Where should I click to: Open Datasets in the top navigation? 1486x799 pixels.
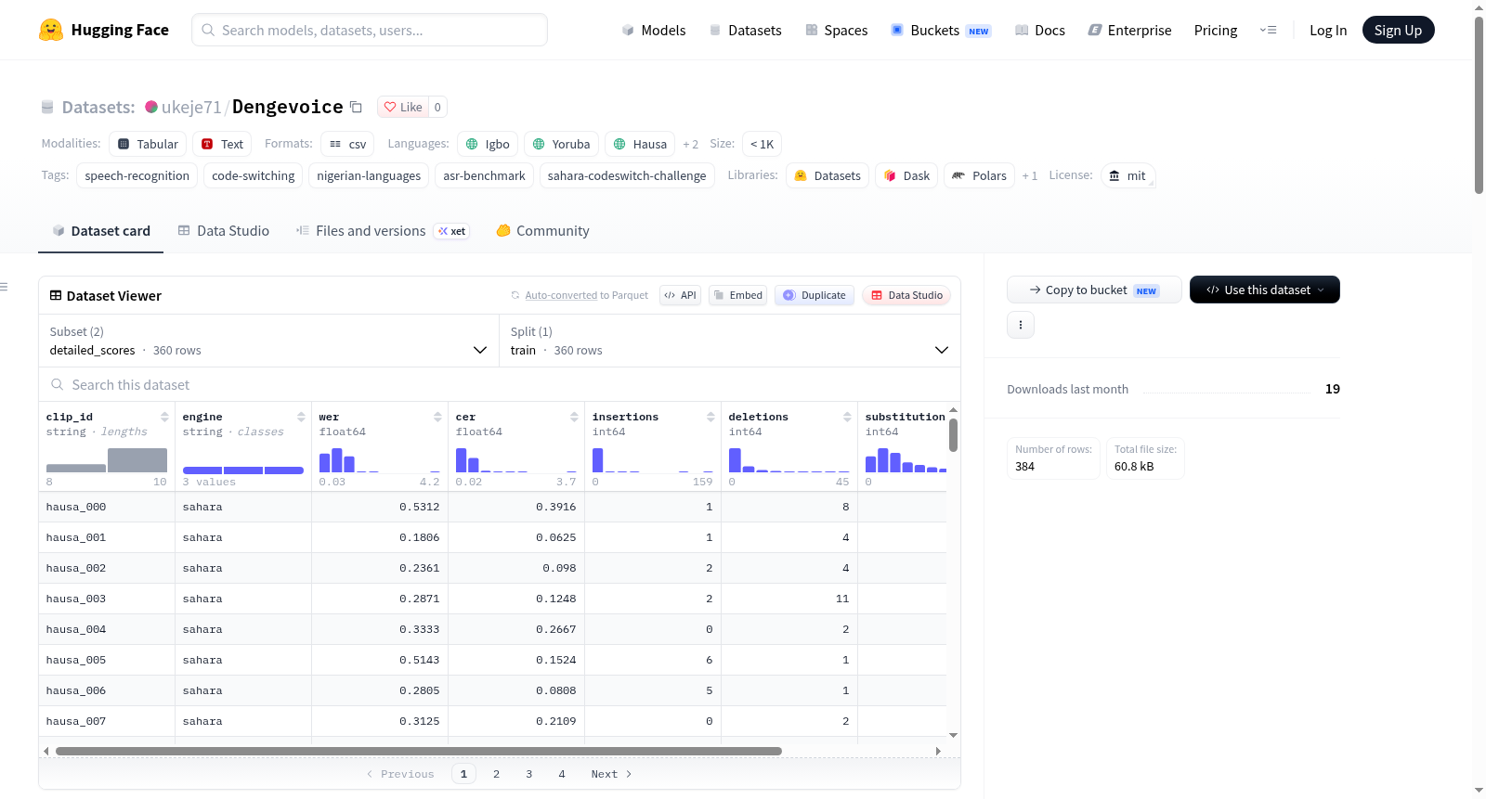pos(745,30)
